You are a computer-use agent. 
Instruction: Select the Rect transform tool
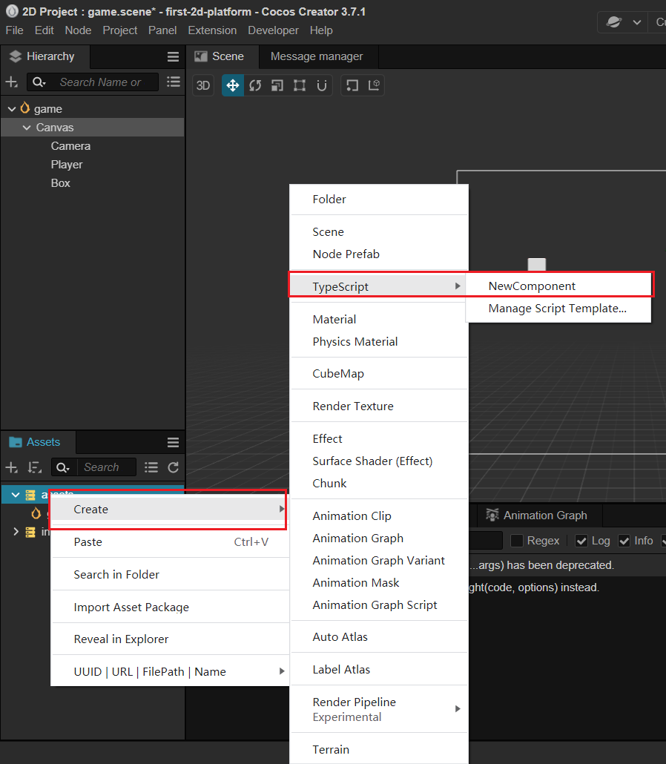click(300, 85)
